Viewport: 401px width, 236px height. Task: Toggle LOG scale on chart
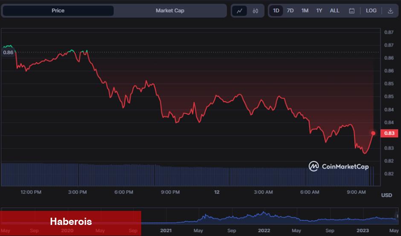(371, 11)
